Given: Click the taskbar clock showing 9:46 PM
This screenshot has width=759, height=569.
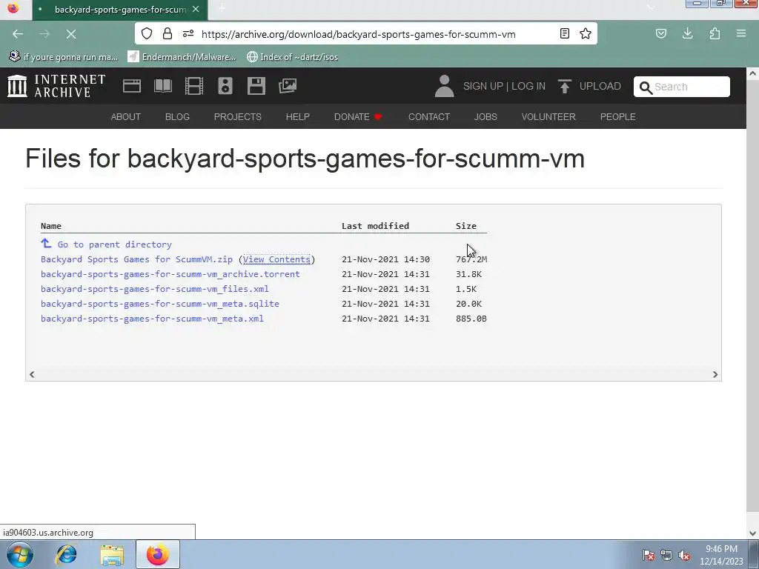Looking at the screenshot, I should [x=721, y=555].
